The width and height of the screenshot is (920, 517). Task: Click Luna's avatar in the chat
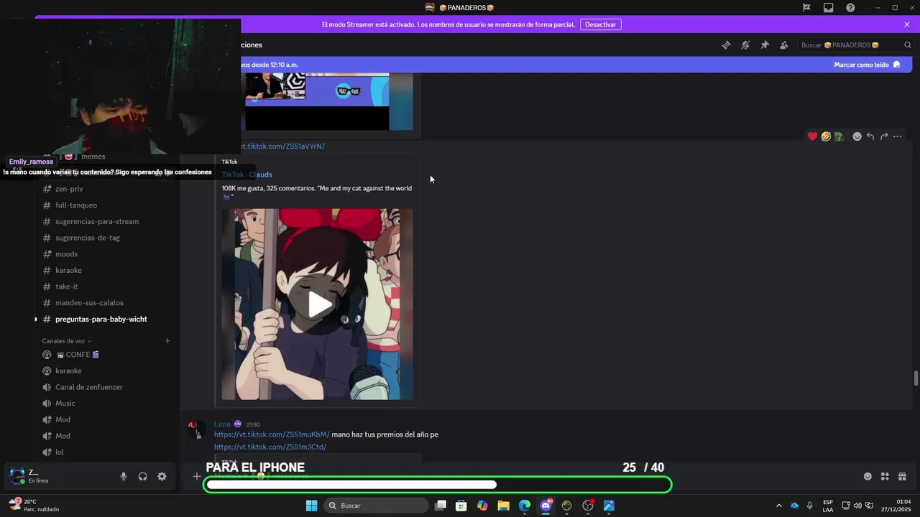(x=195, y=429)
